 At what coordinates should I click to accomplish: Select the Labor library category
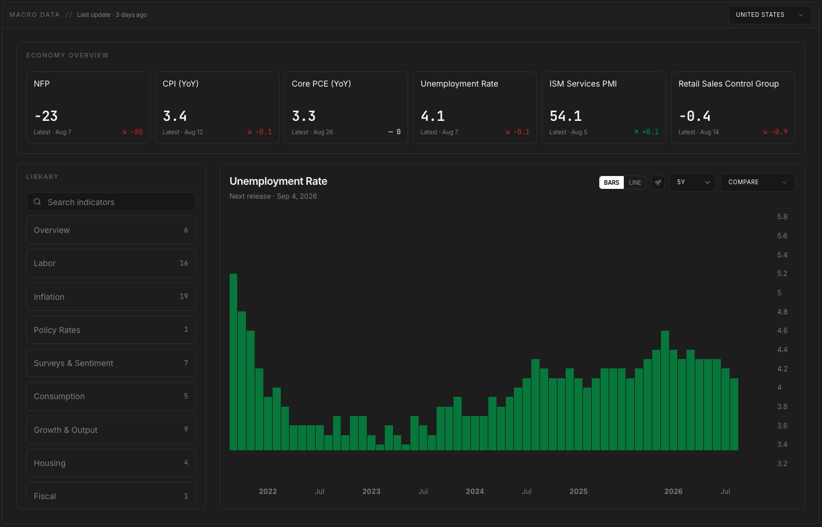[111, 263]
